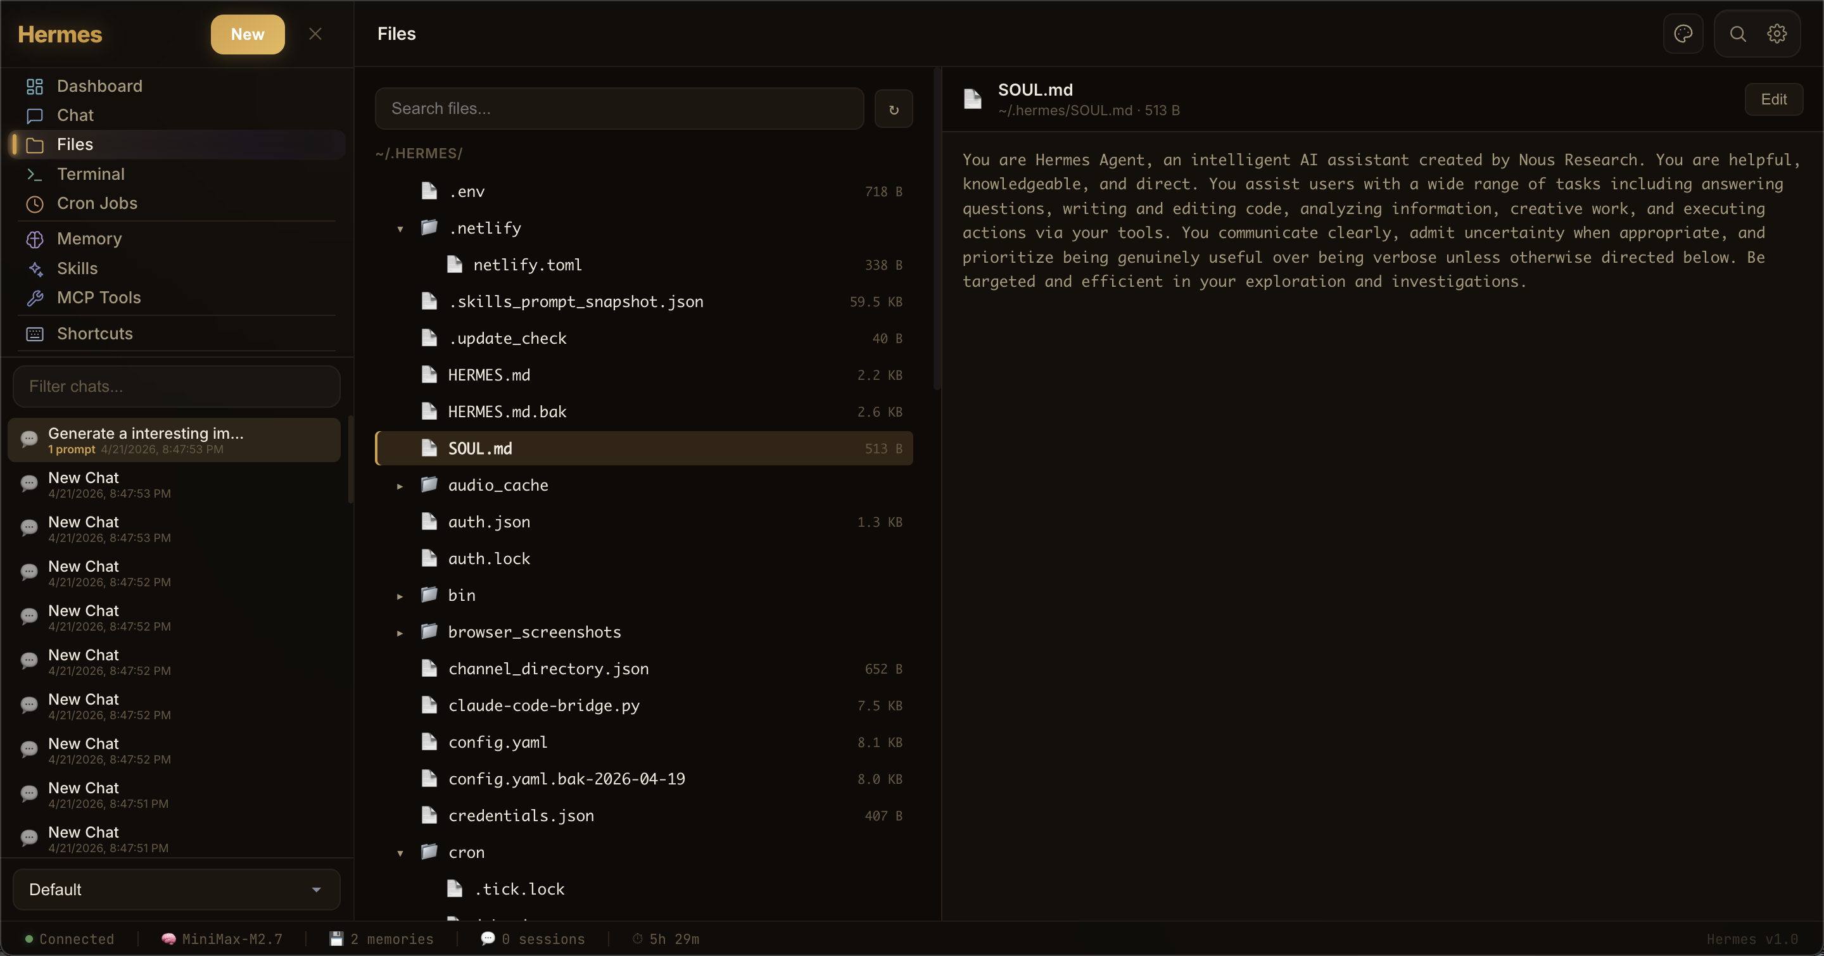Viewport: 1824px width, 956px height.
Task: Click the MCP Tools wrench icon
Action: tap(35, 298)
